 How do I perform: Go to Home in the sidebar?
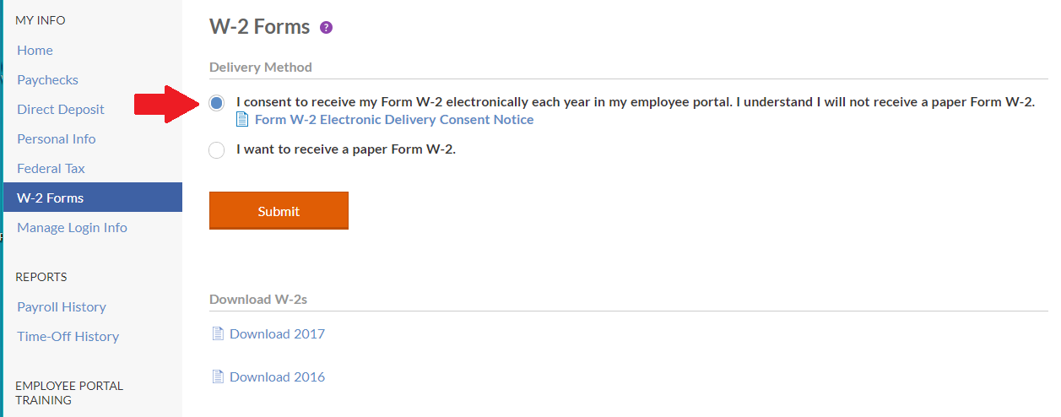[35, 50]
